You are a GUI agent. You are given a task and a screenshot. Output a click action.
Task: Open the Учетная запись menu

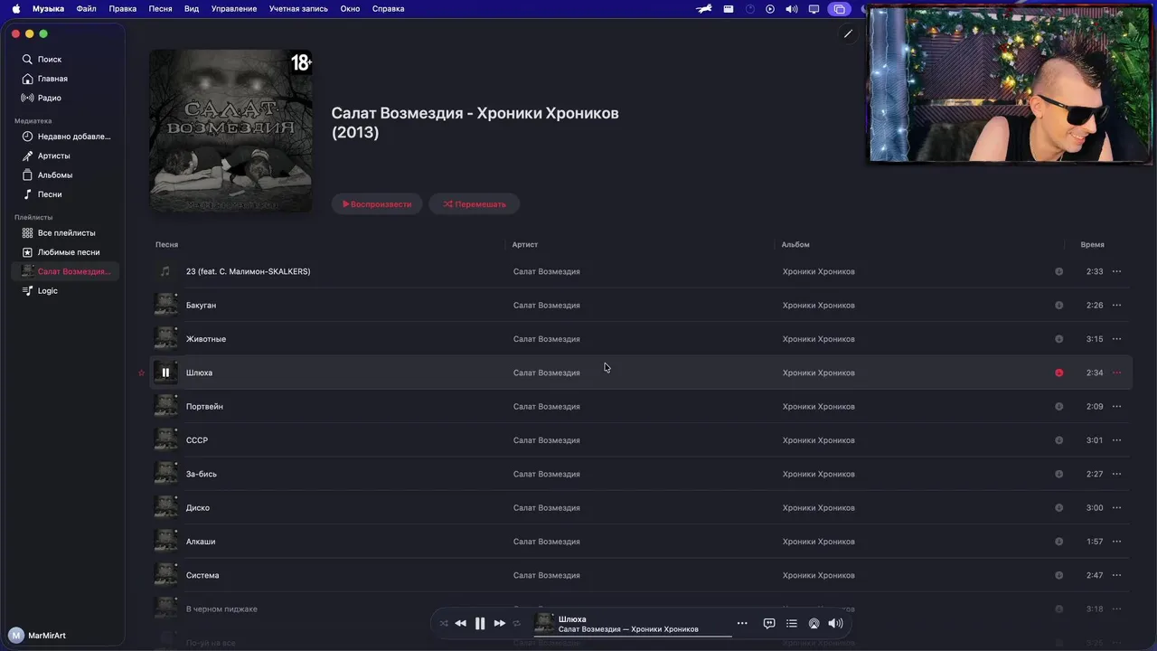[298, 9]
